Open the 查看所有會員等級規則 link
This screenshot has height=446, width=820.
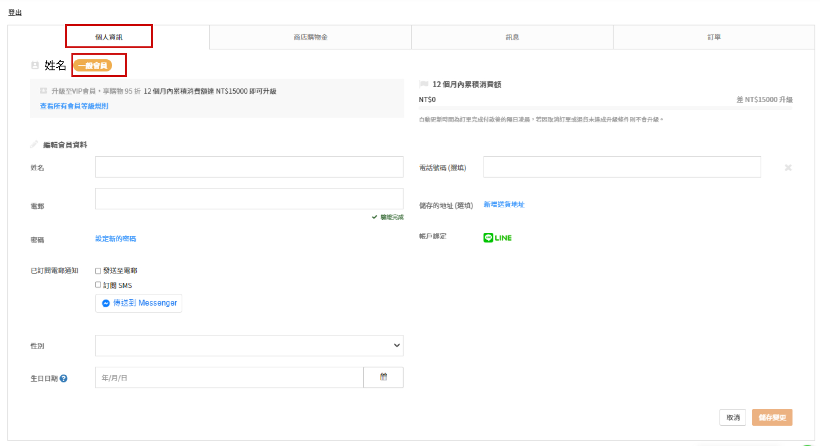tap(74, 106)
